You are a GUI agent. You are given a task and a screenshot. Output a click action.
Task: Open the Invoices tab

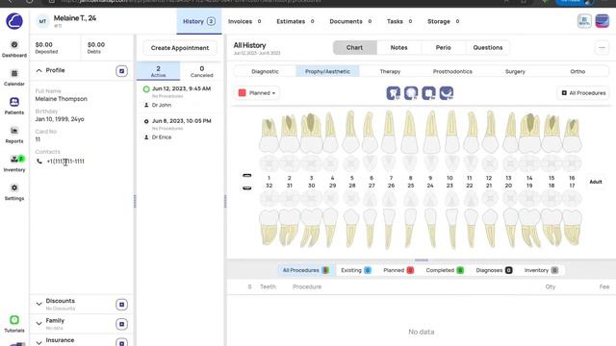[244, 21]
